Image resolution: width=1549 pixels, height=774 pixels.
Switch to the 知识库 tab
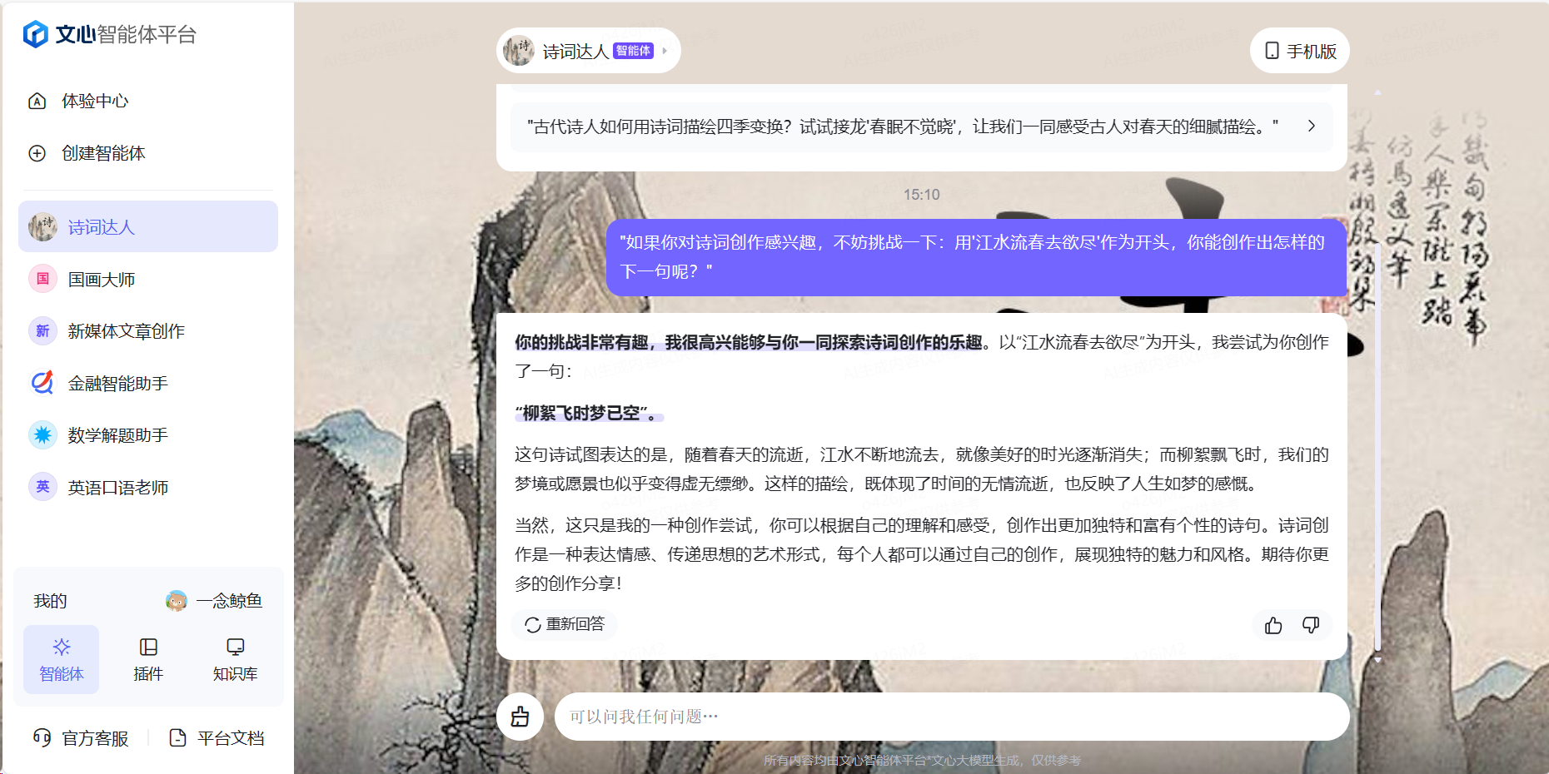click(235, 658)
